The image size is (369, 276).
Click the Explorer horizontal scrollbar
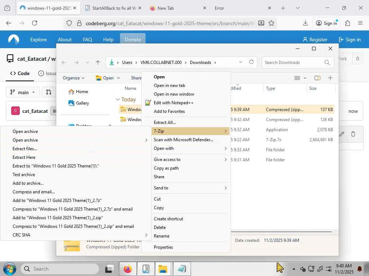(x=281, y=232)
